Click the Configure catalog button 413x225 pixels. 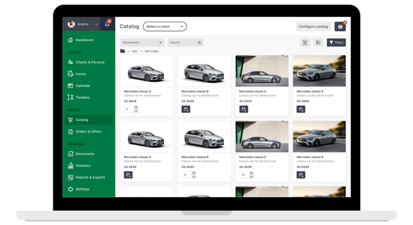coord(313,26)
